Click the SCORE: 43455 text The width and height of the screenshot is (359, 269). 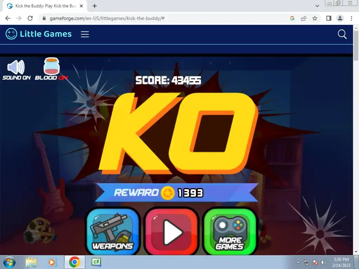pos(168,81)
